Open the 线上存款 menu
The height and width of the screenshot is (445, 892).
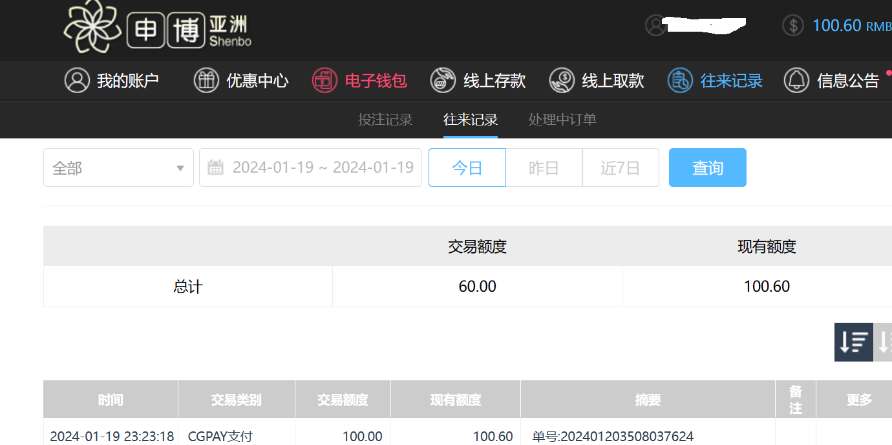tap(478, 80)
